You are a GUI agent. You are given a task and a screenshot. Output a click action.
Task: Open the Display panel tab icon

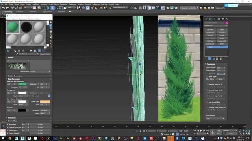pos(223,19)
